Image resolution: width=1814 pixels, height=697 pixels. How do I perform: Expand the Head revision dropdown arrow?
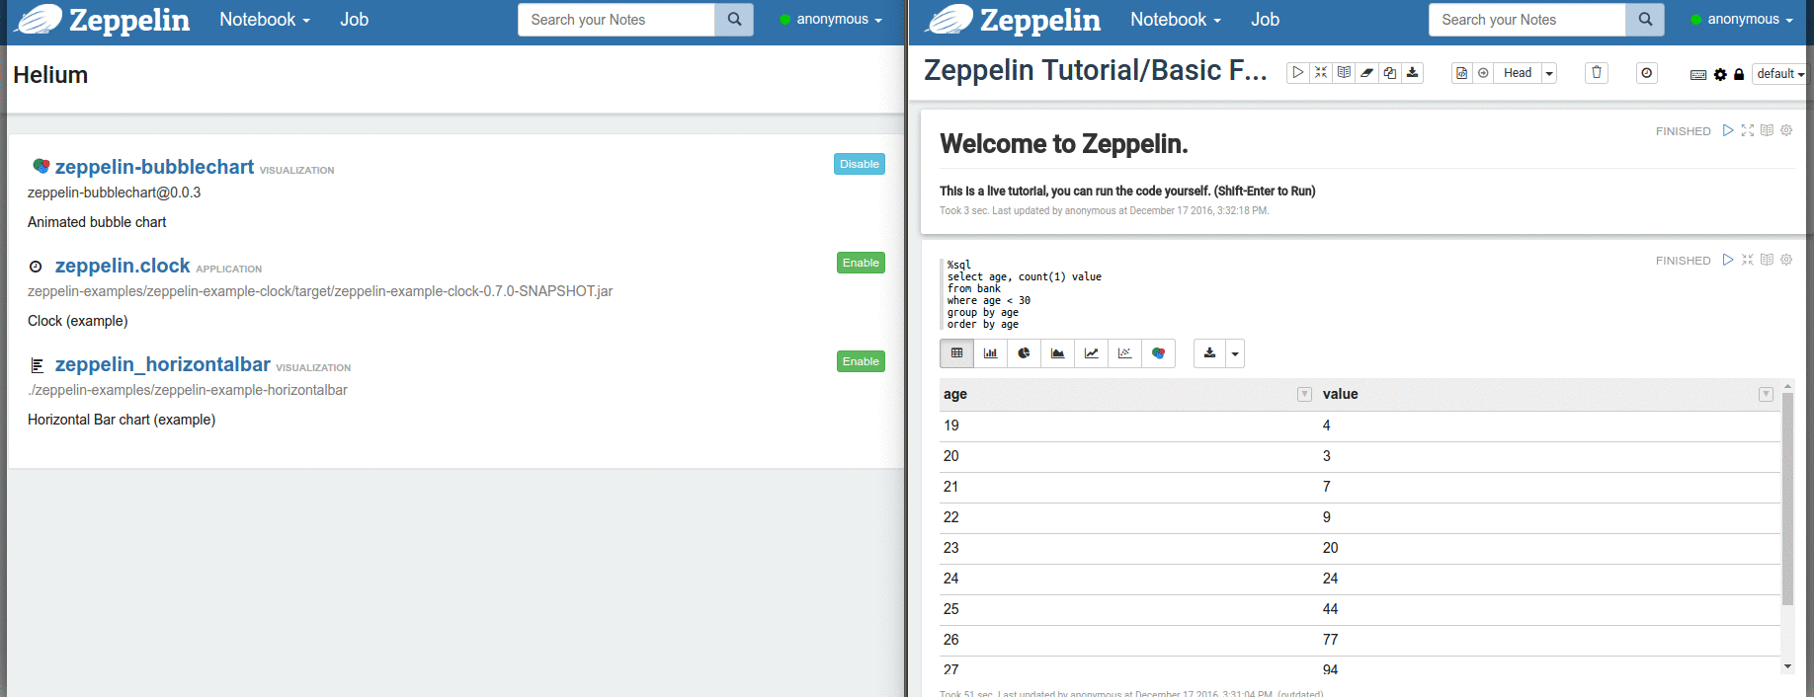(1548, 74)
